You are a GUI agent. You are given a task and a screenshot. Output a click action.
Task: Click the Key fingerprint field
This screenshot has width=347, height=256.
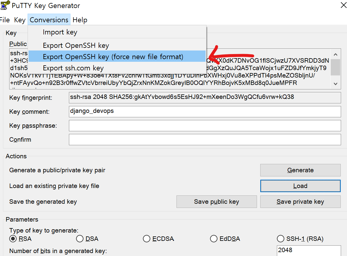[x=205, y=98]
